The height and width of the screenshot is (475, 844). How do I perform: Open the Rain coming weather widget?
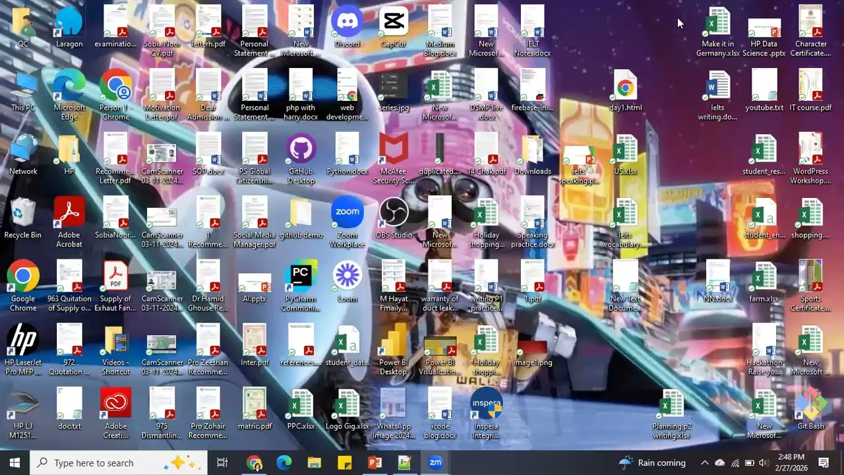pos(653,462)
